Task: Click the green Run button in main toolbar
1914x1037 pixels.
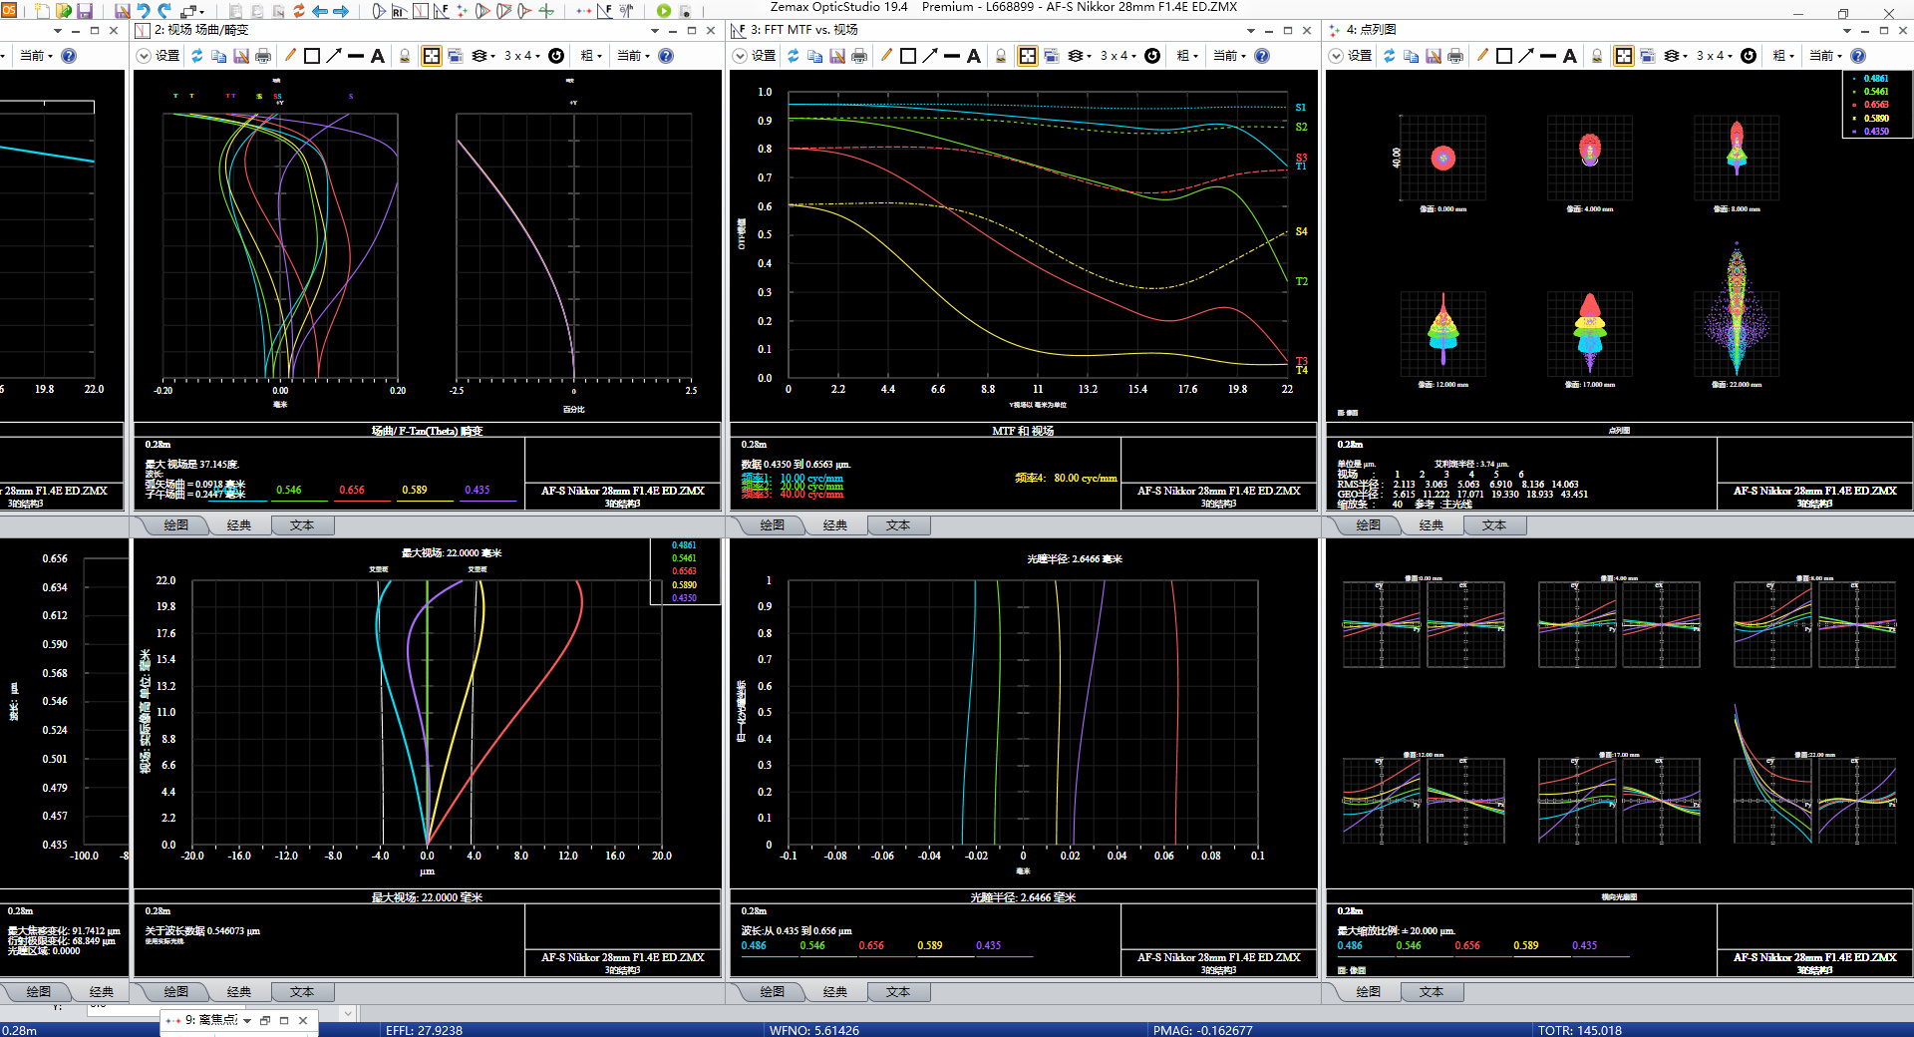Action: 664,11
